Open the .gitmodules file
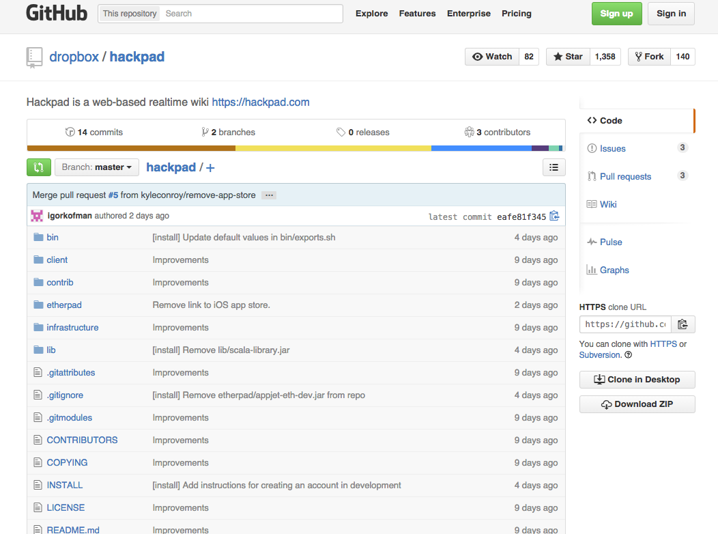Viewport: 718px width, 534px height. 69,417
